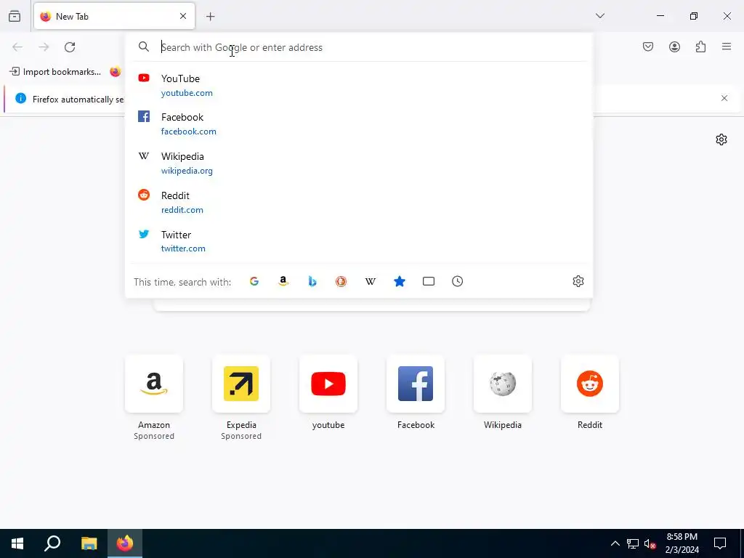Image resolution: width=744 pixels, height=558 pixels.
Task: Open the Extensions puzzle icon
Action: tap(701, 46)
